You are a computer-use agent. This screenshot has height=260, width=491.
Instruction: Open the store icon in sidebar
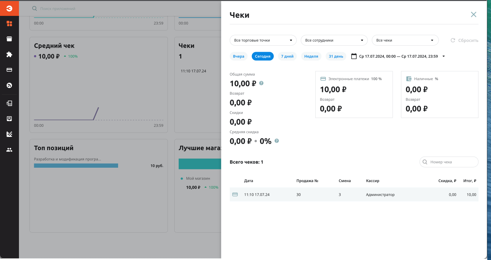pos(9,39)
